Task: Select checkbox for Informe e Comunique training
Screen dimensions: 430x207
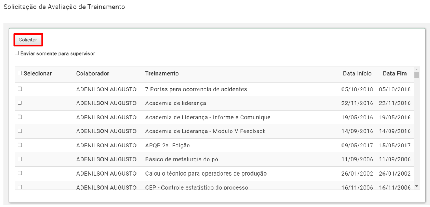Action: point(20,117)
